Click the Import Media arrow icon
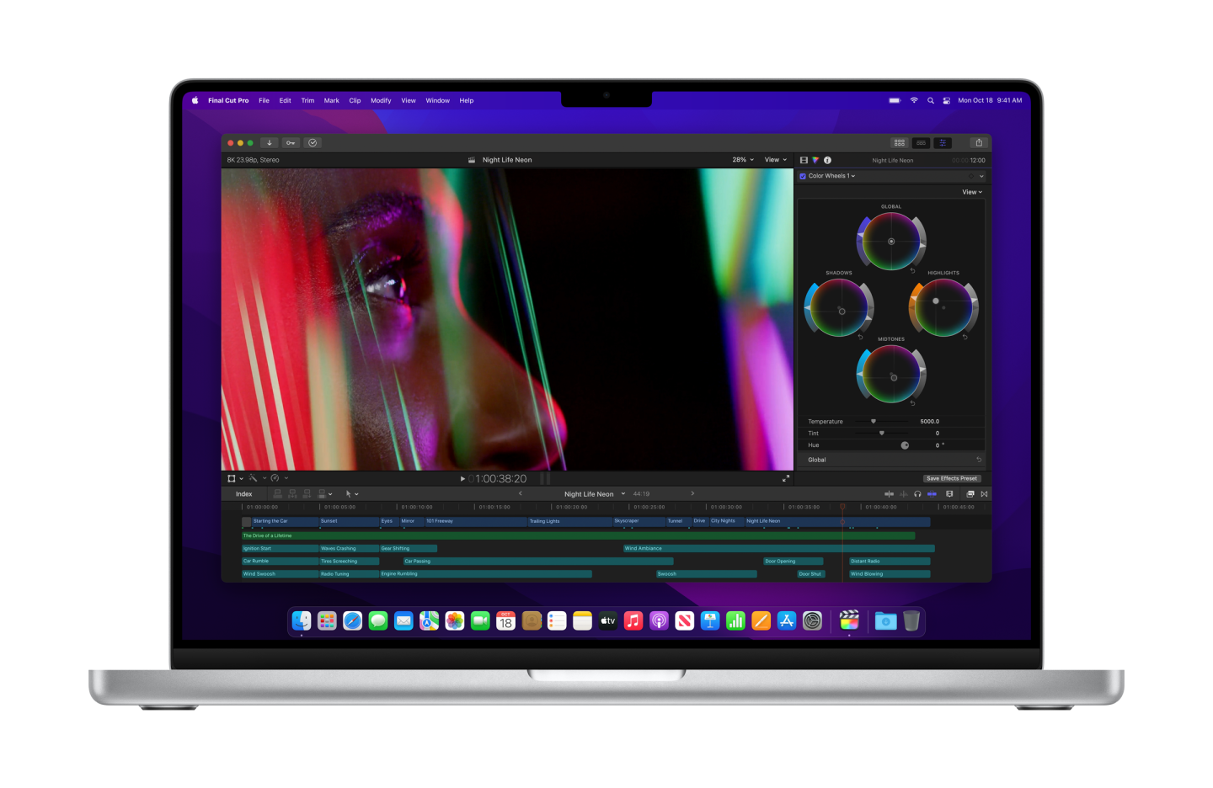The width and height of the screenshot is (1213, 788). (x=270, y=143)
